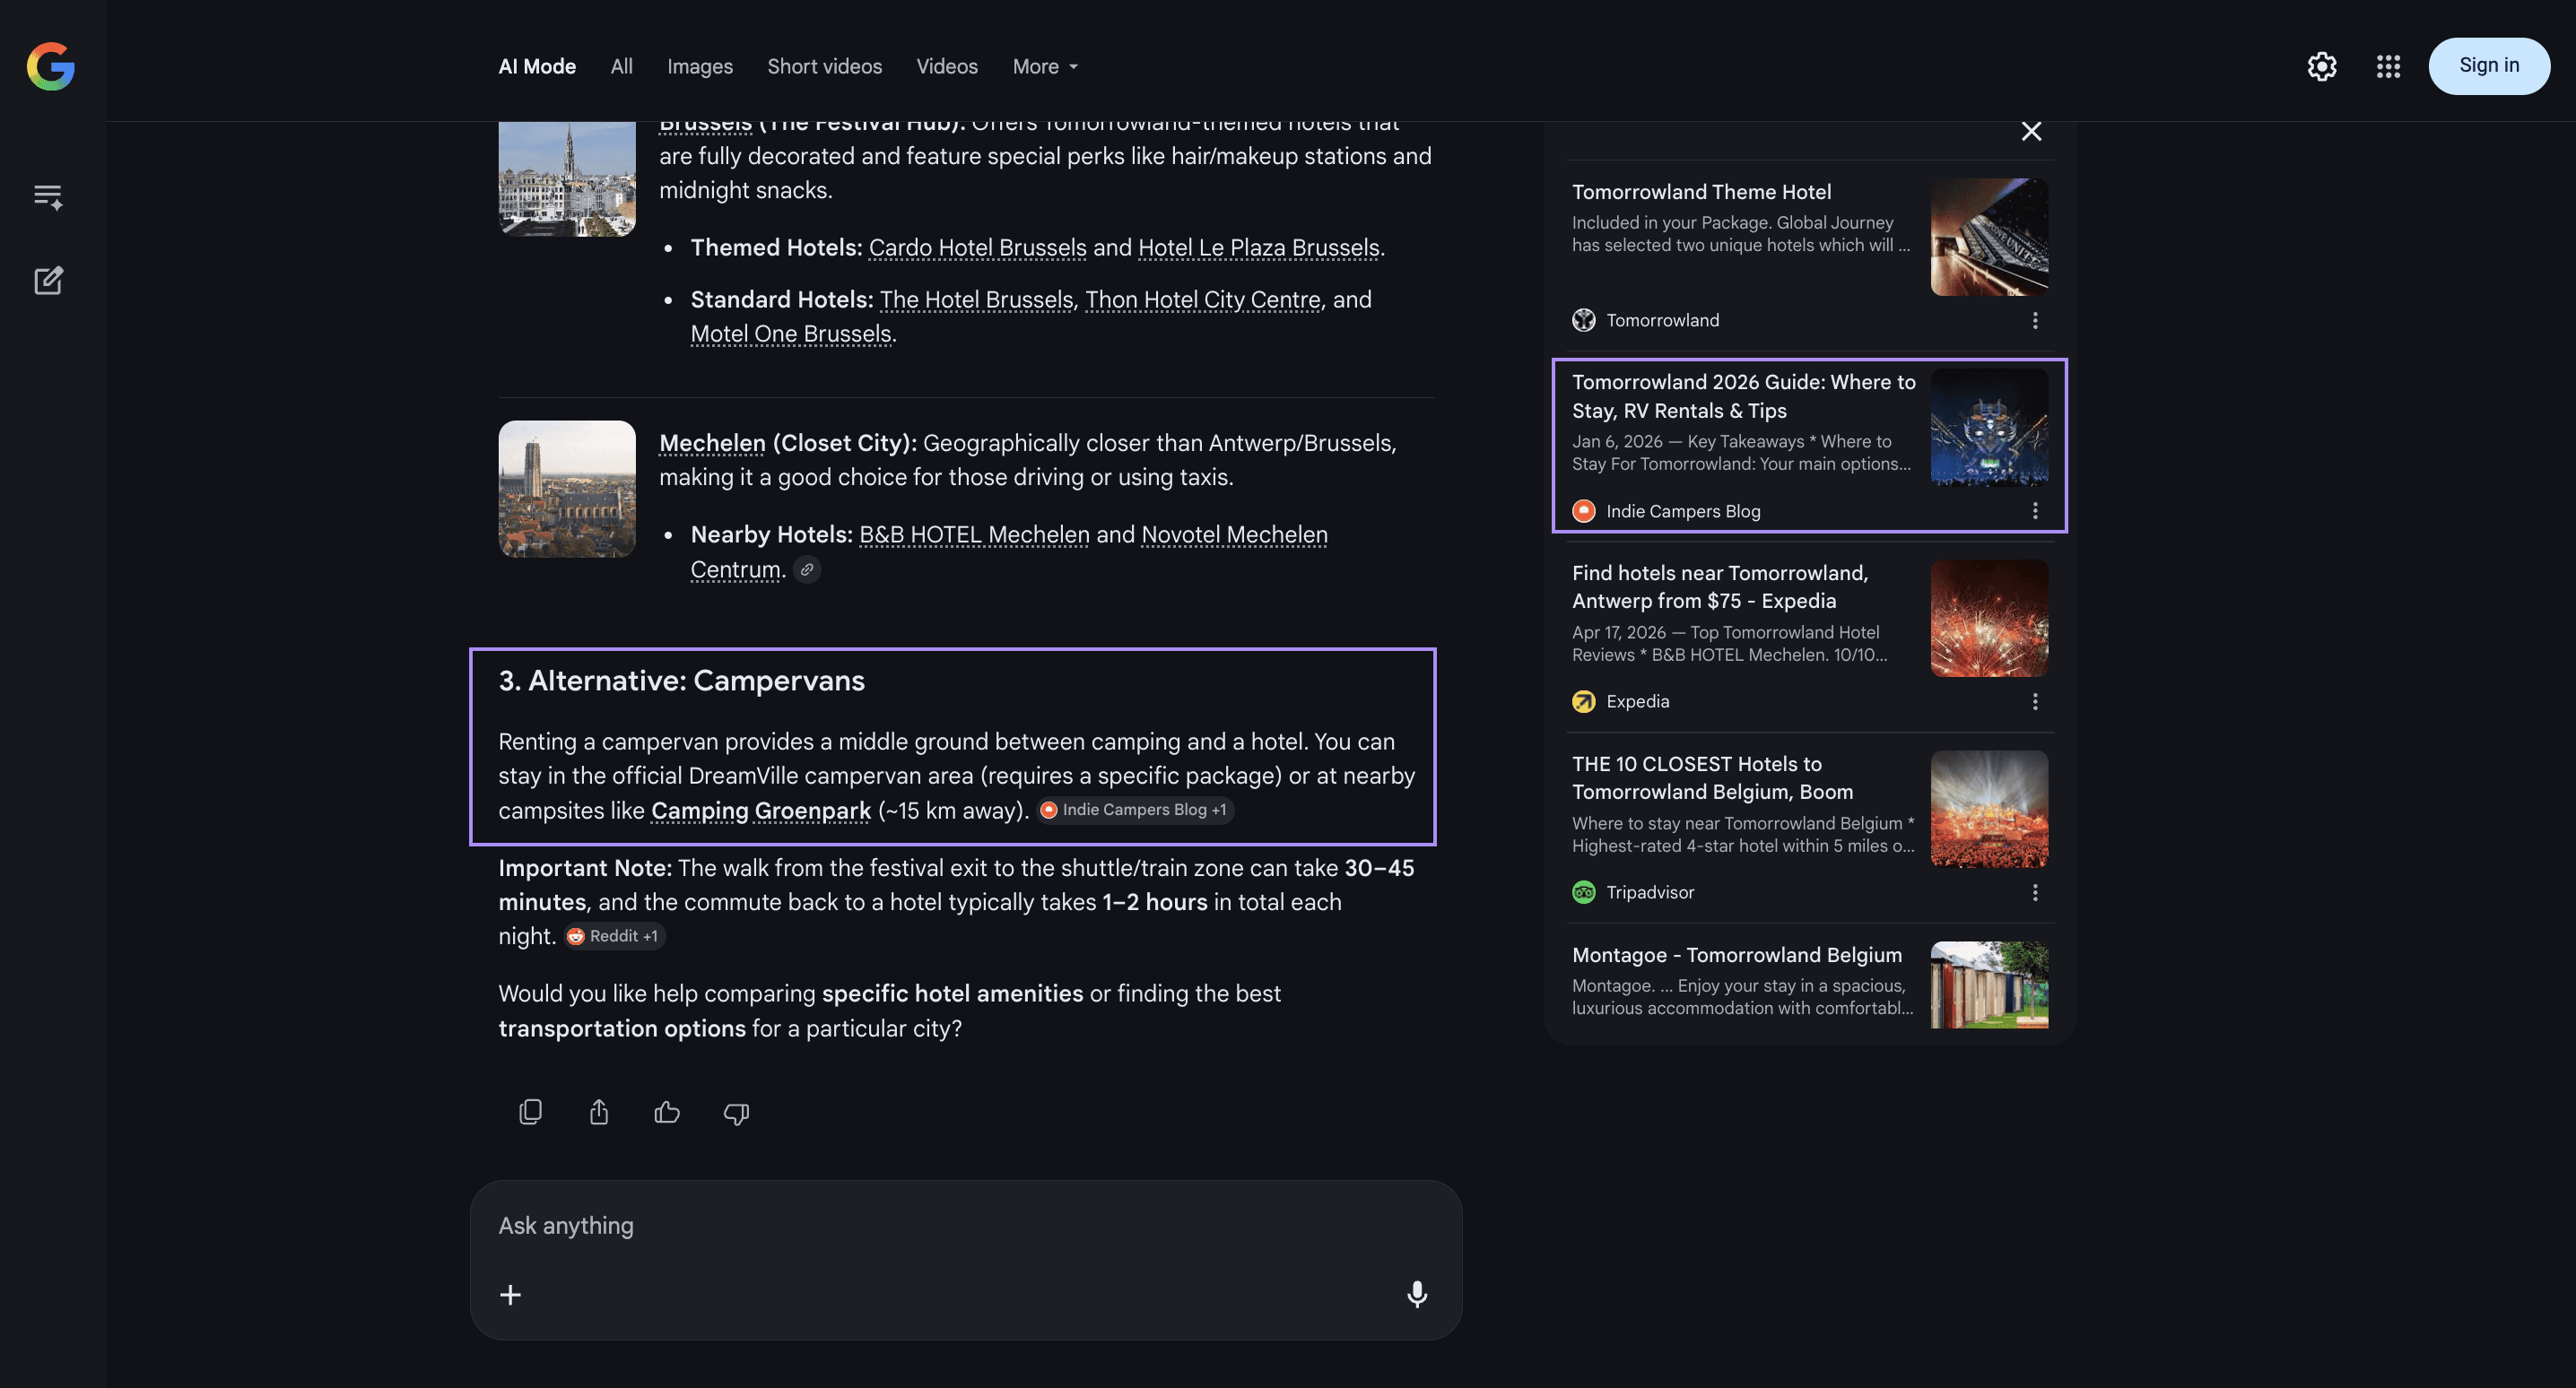Viewport: 2576px width, 1388px height.
Task: Open options menu for Tripadvisor source
Action: click(2034, 892)
